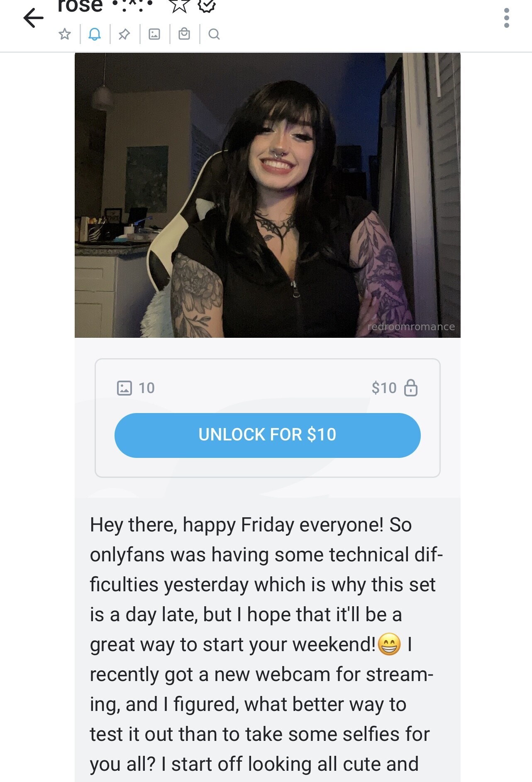Tap the image count icon showing 10
The width and height of the screenshot is (532, 782).
pos(124,388)
